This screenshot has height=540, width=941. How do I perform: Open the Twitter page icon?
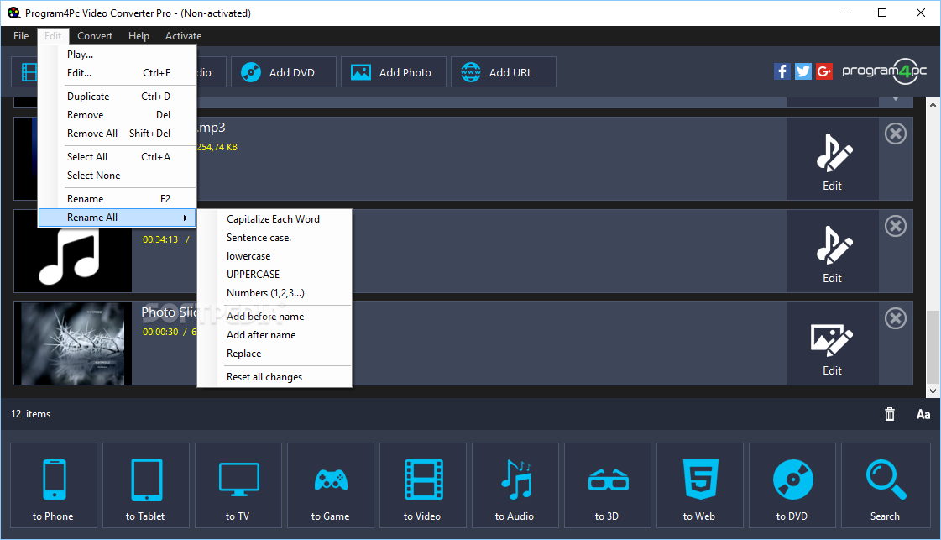pos(803,71)
